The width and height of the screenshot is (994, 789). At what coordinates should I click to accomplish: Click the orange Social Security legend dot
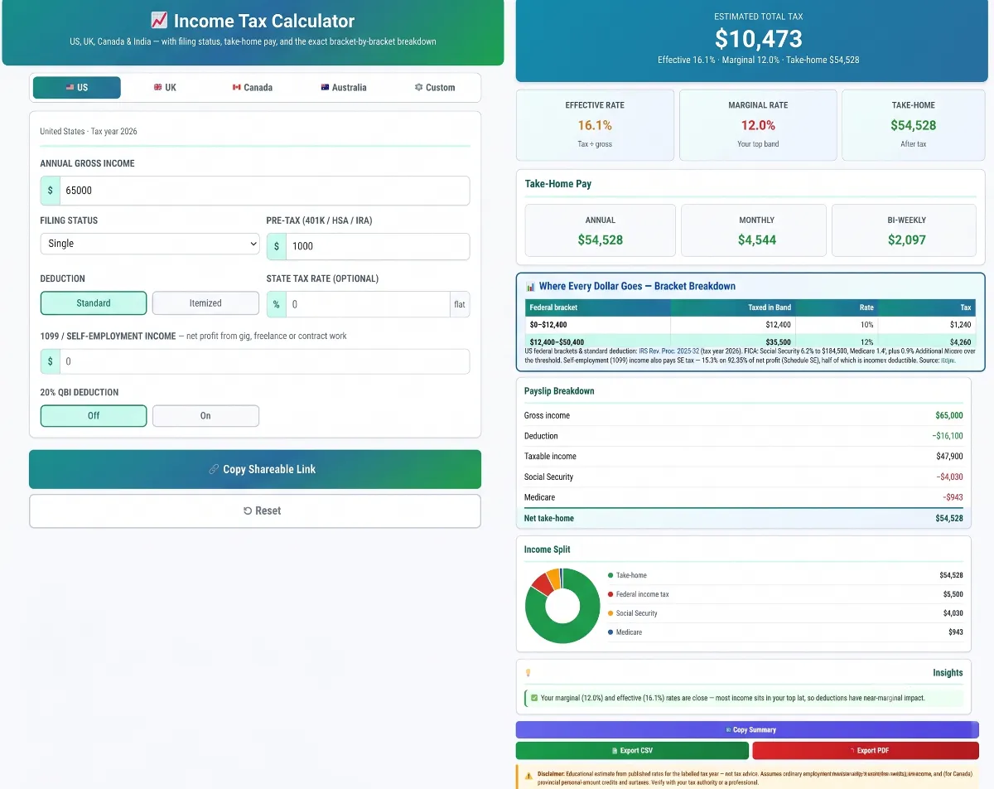point(610,613)
